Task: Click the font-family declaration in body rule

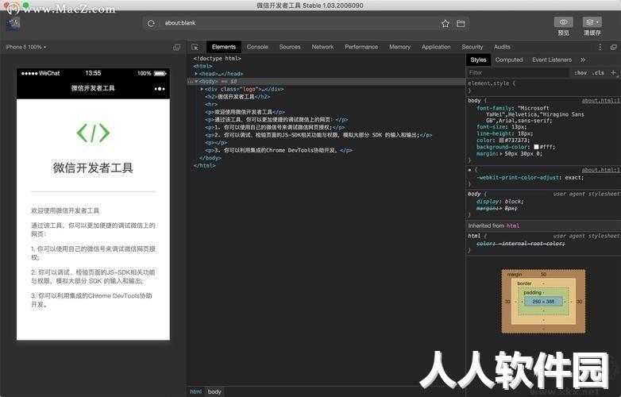Action: [530, 114]
